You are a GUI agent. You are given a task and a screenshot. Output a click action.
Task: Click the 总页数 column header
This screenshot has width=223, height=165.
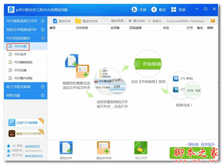pyautogui.click(x=115, y=28)
